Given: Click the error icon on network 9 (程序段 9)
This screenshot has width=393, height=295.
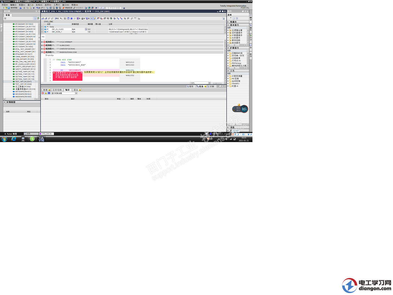Looking at the screenshot, I should click(45, 52).
